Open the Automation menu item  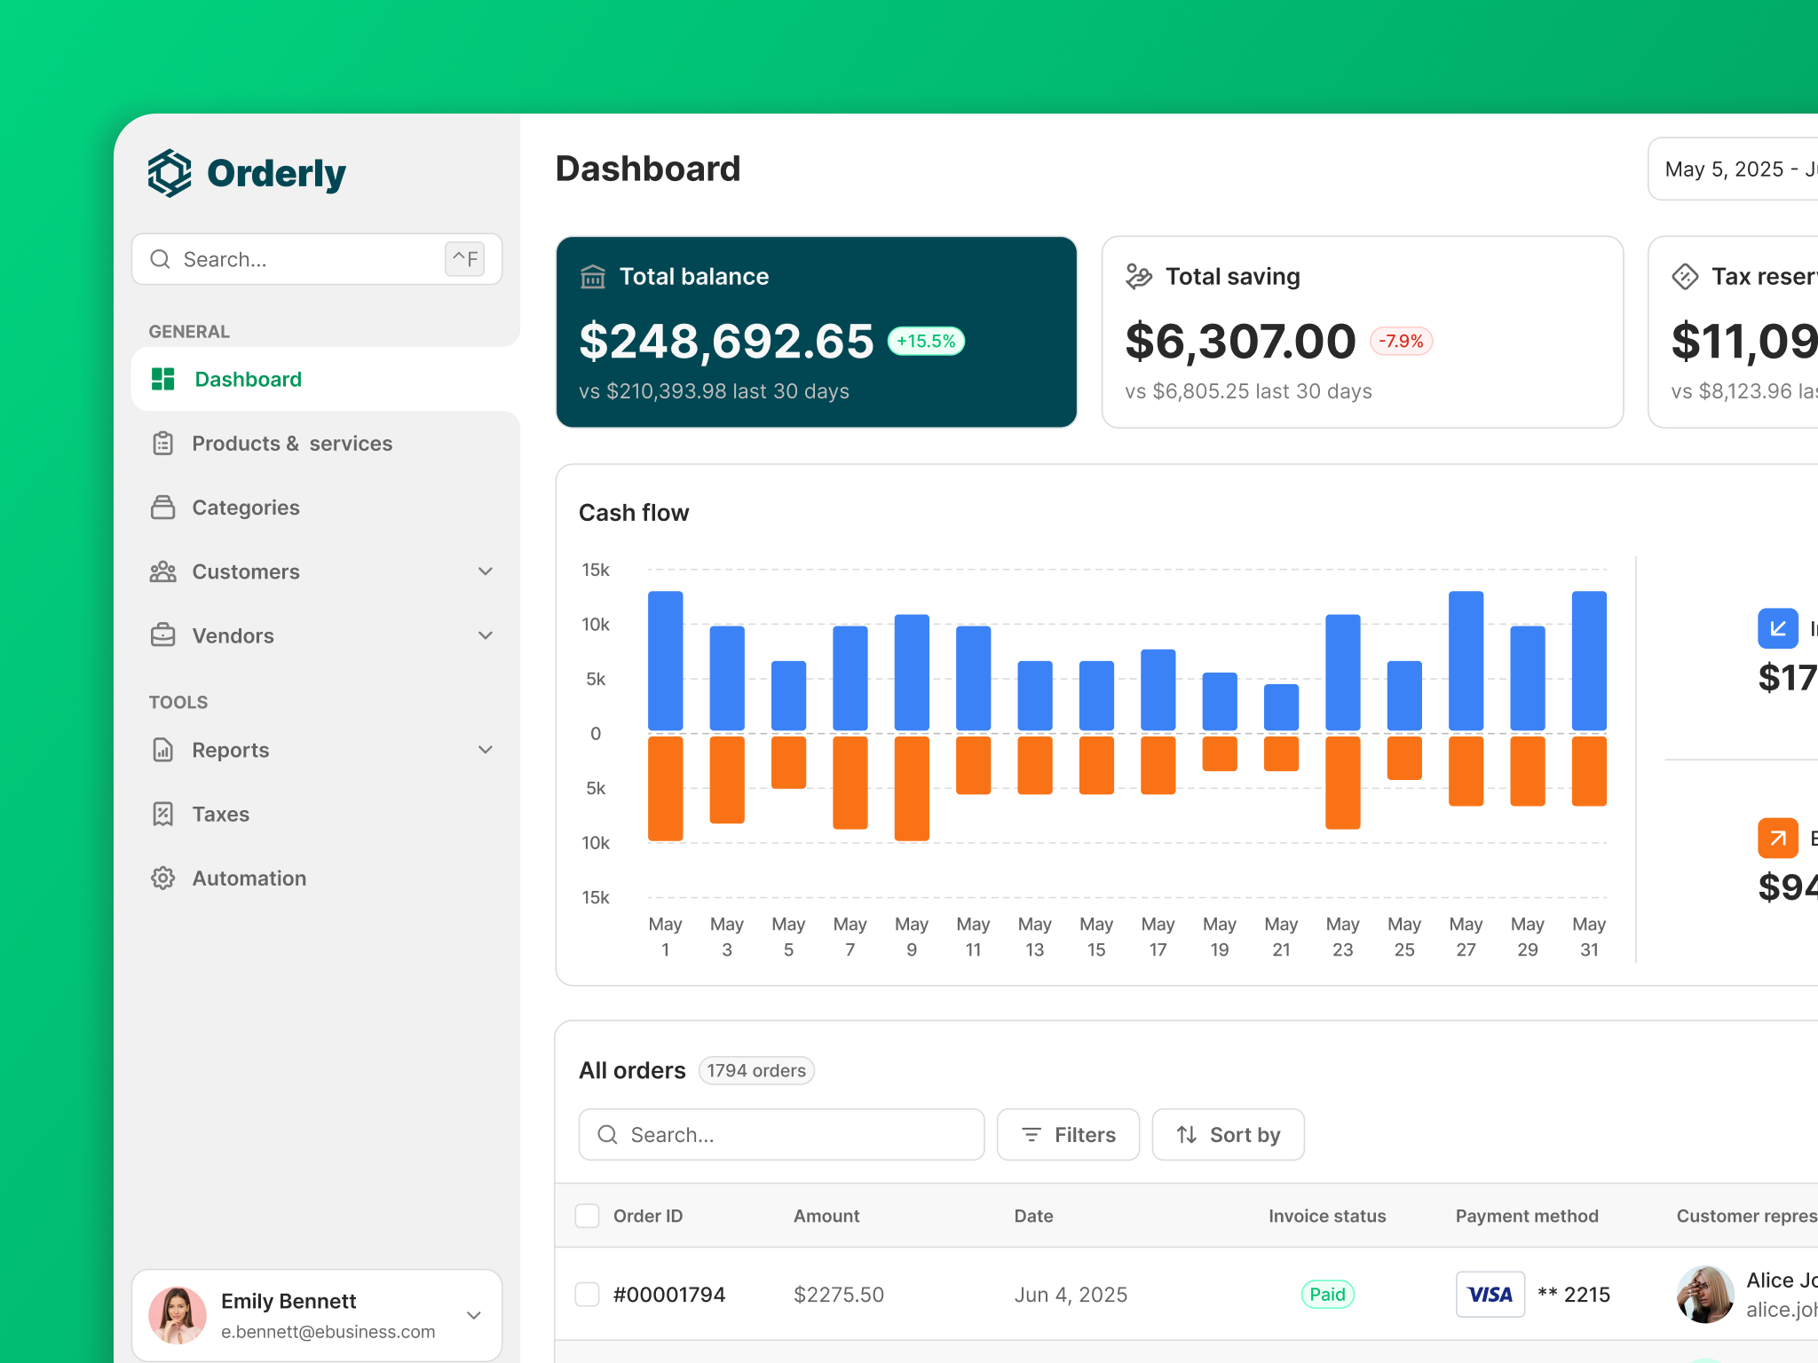249,878
